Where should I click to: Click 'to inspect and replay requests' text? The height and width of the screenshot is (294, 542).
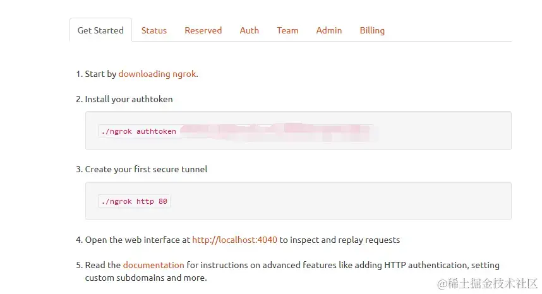click(x=340, y=240)
